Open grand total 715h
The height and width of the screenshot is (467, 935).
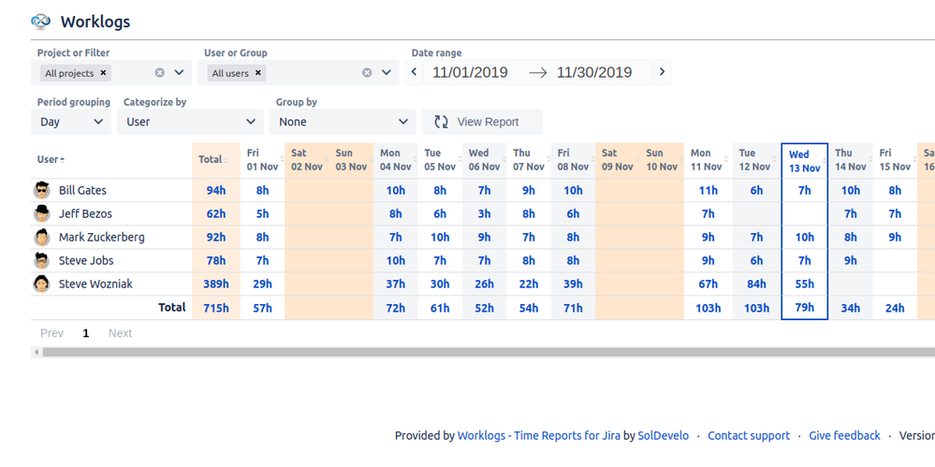pyautogui.click(x=216, y=308)
